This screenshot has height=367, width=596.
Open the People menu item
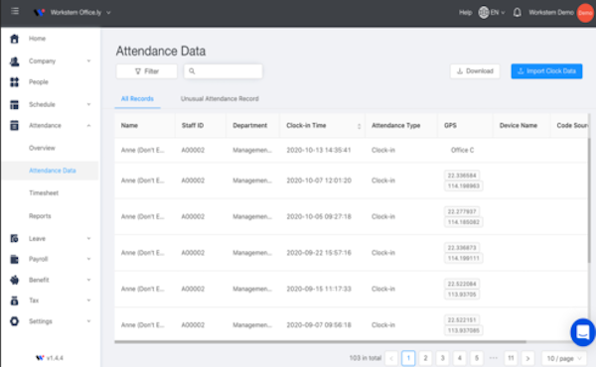point(39,82)
